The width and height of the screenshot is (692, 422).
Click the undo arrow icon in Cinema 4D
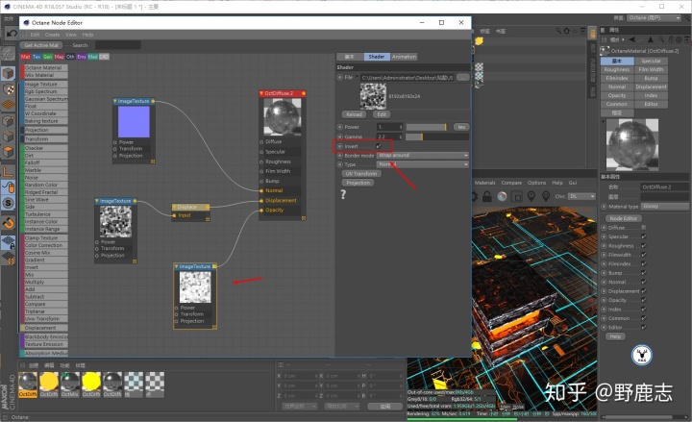[12, 33]
